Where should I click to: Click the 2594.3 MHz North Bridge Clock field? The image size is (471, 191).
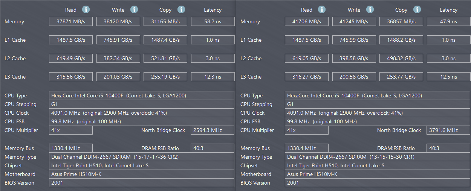(213, 130)
